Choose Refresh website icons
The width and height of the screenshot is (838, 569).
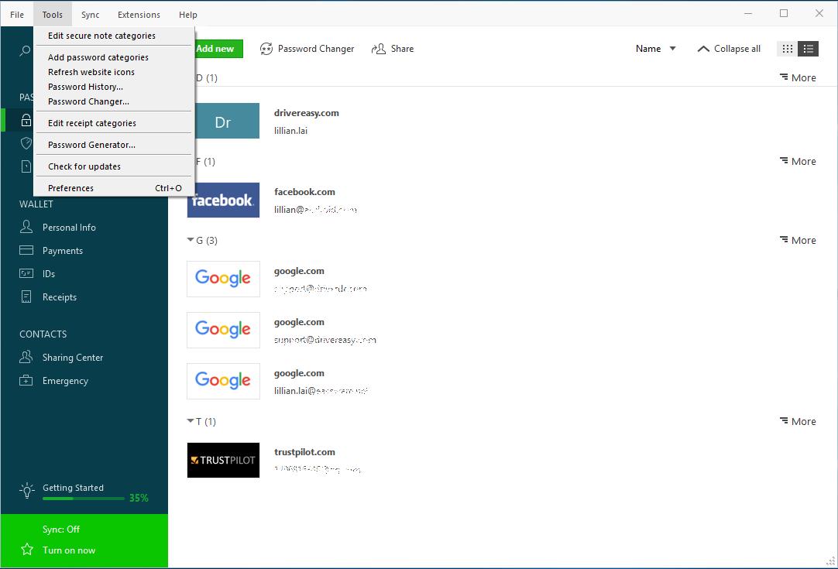114,72
